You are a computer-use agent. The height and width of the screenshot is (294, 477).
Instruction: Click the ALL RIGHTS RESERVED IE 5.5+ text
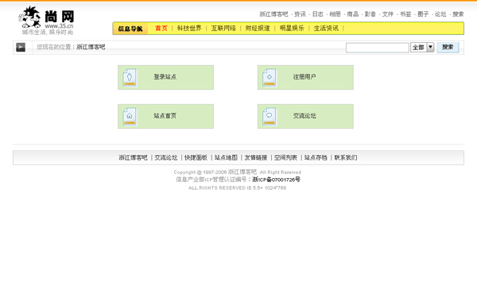coord(237,188)
